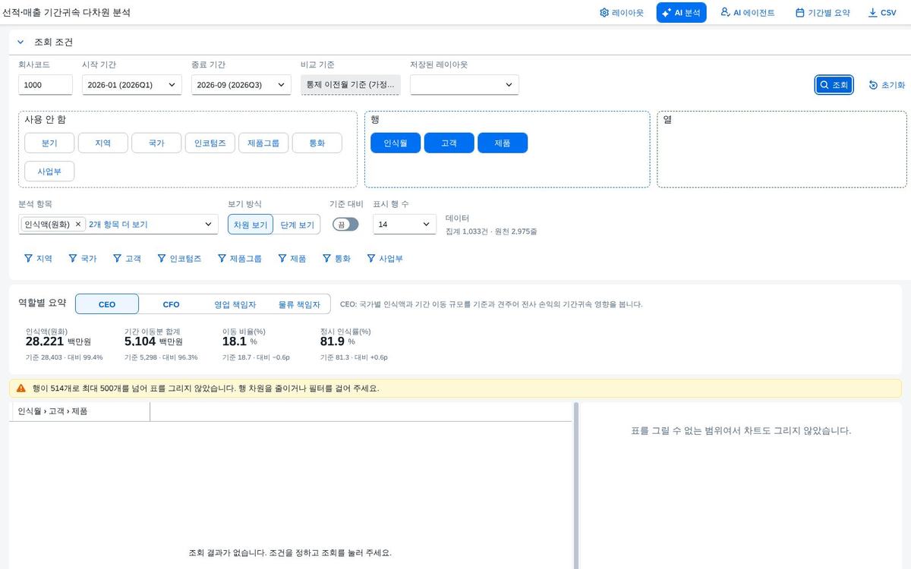Open the 인코텀즈 filter
911x569 pixels.
click(x=179, y=259)
